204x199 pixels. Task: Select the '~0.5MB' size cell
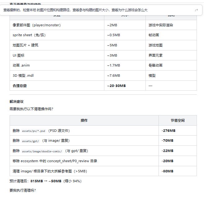click(x=125, y=35)
